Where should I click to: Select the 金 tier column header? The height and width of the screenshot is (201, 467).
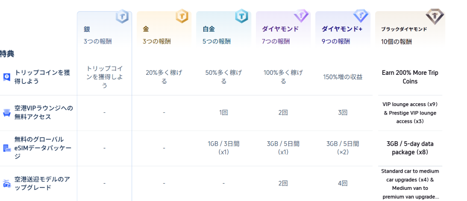point(164,29)
